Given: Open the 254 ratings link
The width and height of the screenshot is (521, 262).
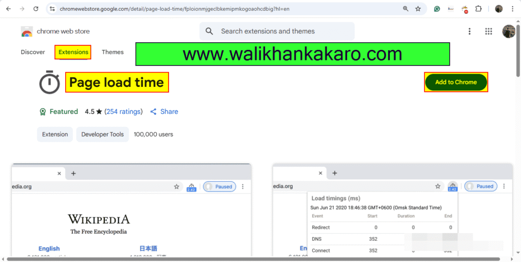Looking at the screenshot, I should [x=123, y=112].
